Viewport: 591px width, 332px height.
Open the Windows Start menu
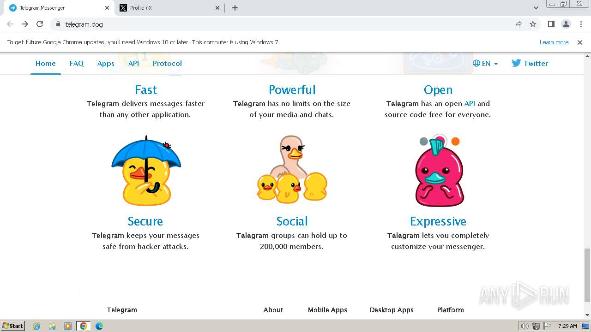point(12,326)
